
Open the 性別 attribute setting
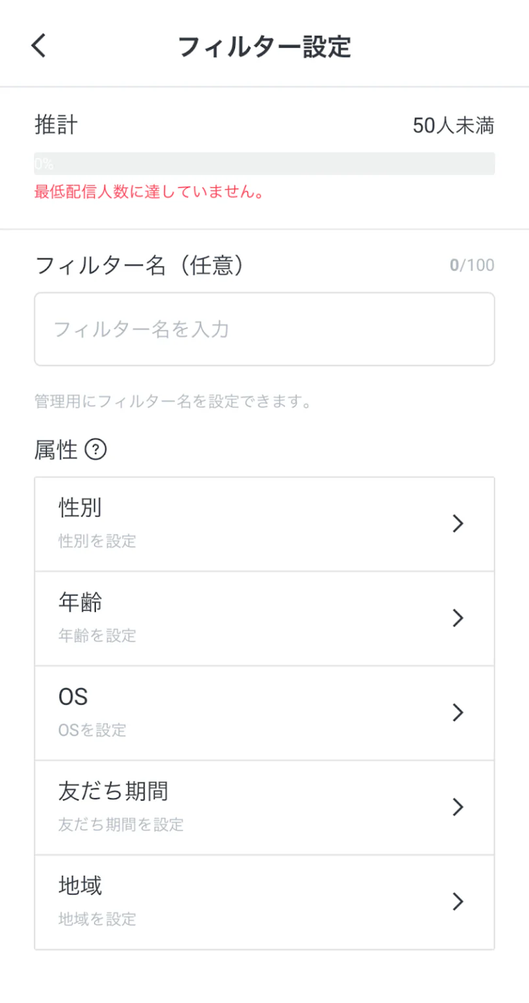pyautogui.click(x=80, y=508)
